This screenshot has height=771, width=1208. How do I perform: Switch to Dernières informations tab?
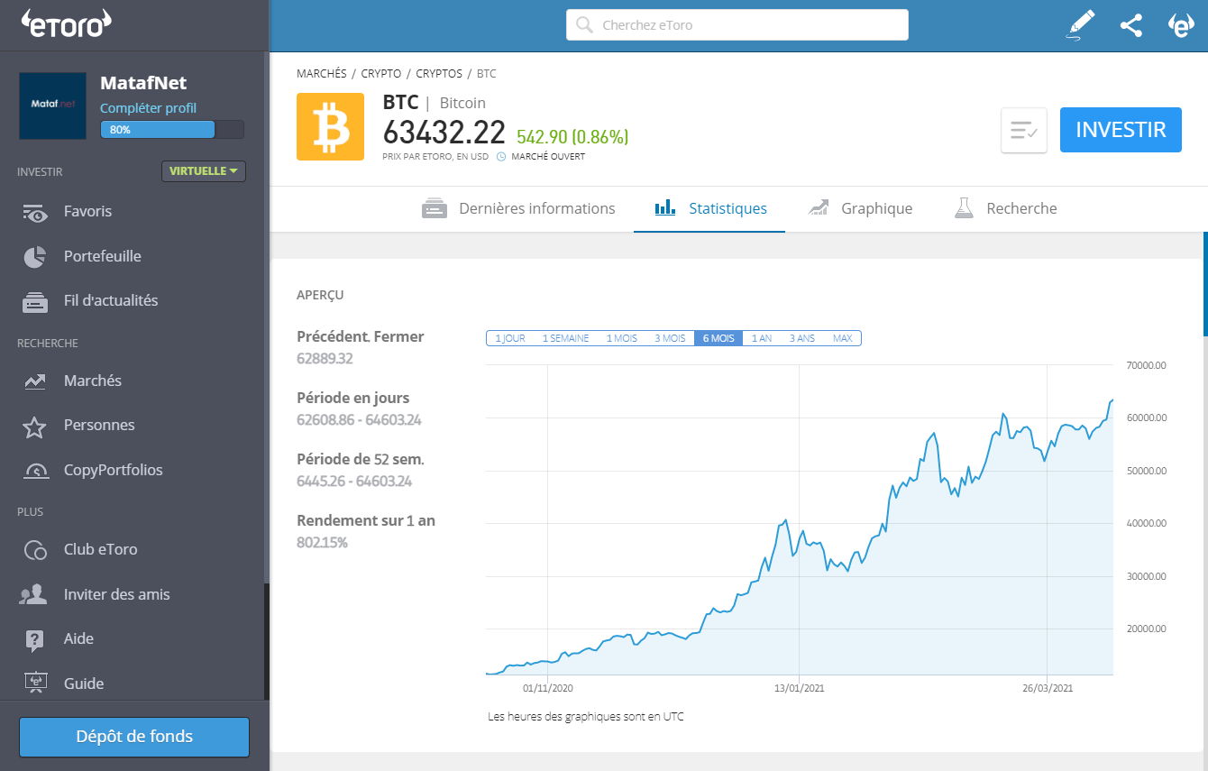tap(518, 209)
